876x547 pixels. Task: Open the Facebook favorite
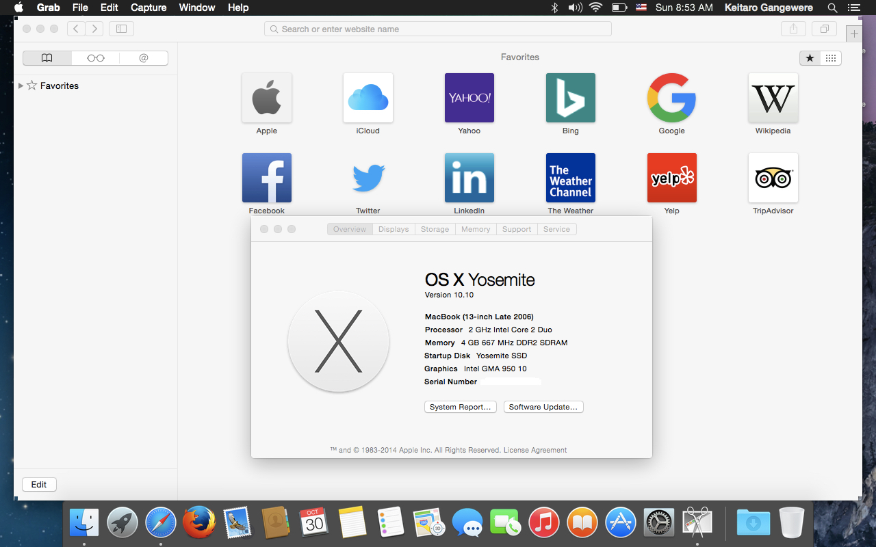(267, 178)
